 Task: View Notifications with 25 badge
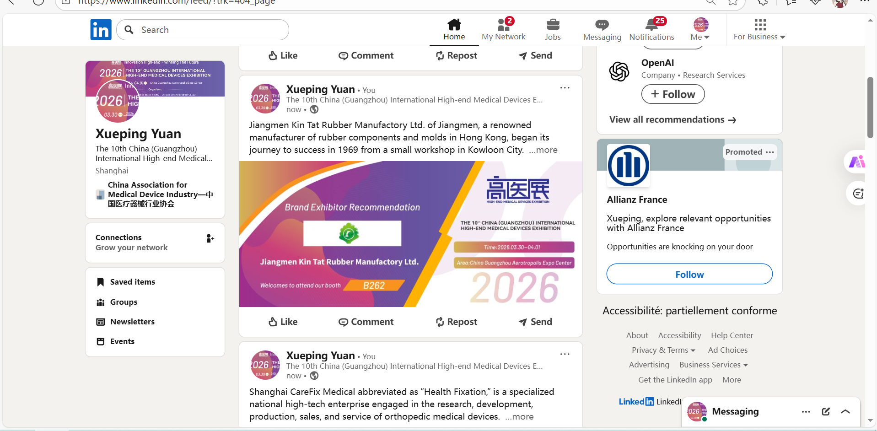point(651,29)
